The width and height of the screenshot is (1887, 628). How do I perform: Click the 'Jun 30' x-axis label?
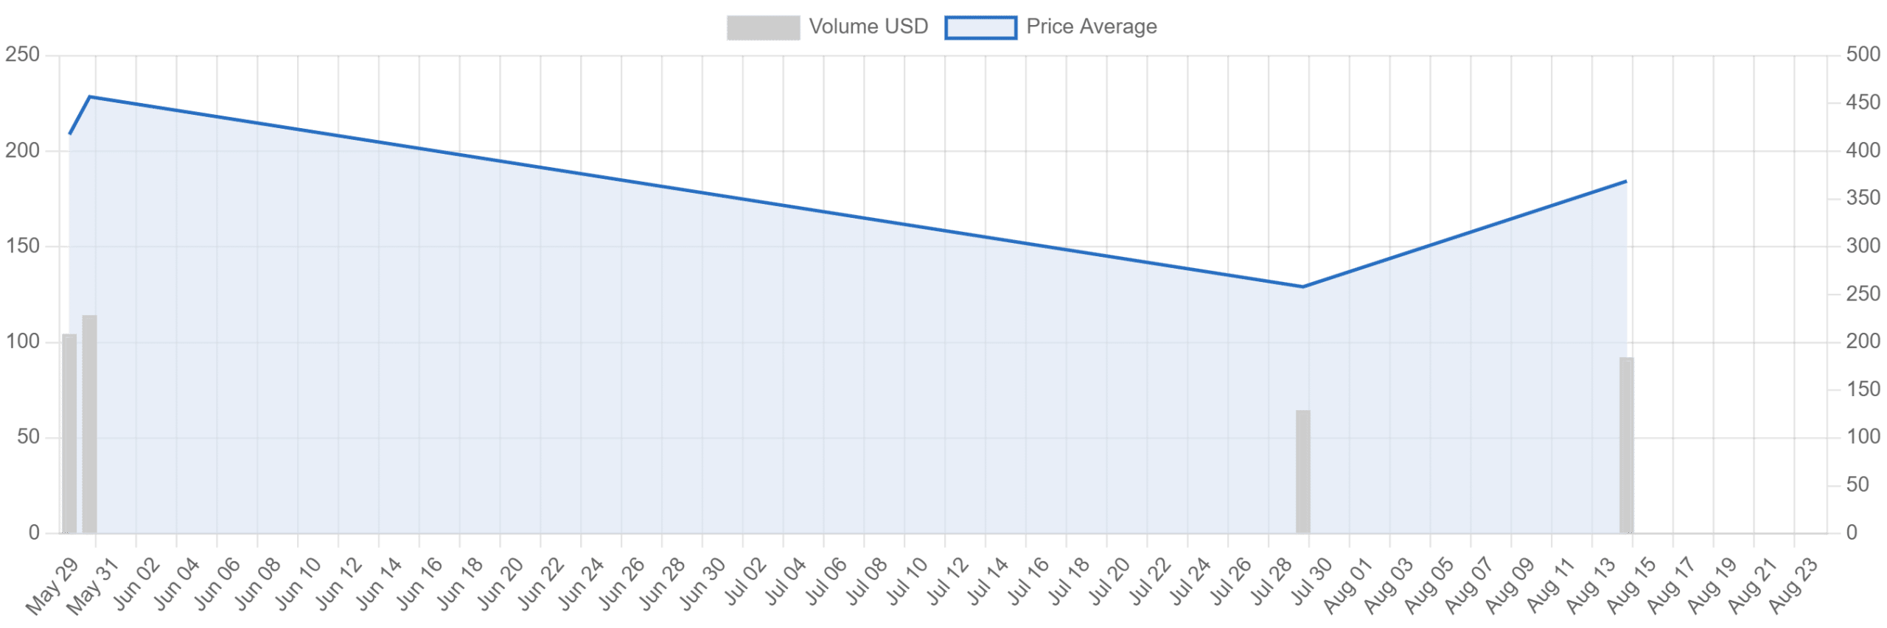coord(703,584)
